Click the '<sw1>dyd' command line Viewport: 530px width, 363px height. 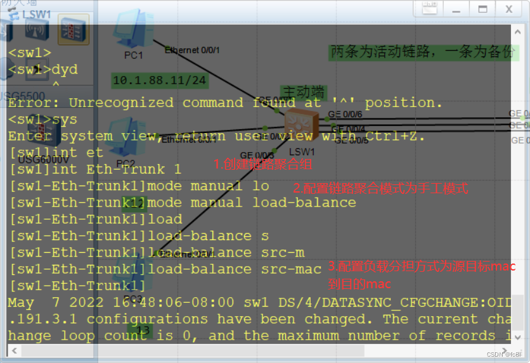[x=43, y=70]
